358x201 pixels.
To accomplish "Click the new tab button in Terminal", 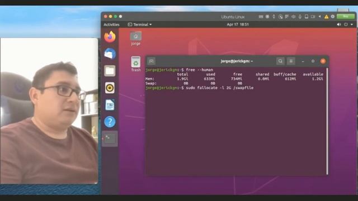I will point(151,61).
